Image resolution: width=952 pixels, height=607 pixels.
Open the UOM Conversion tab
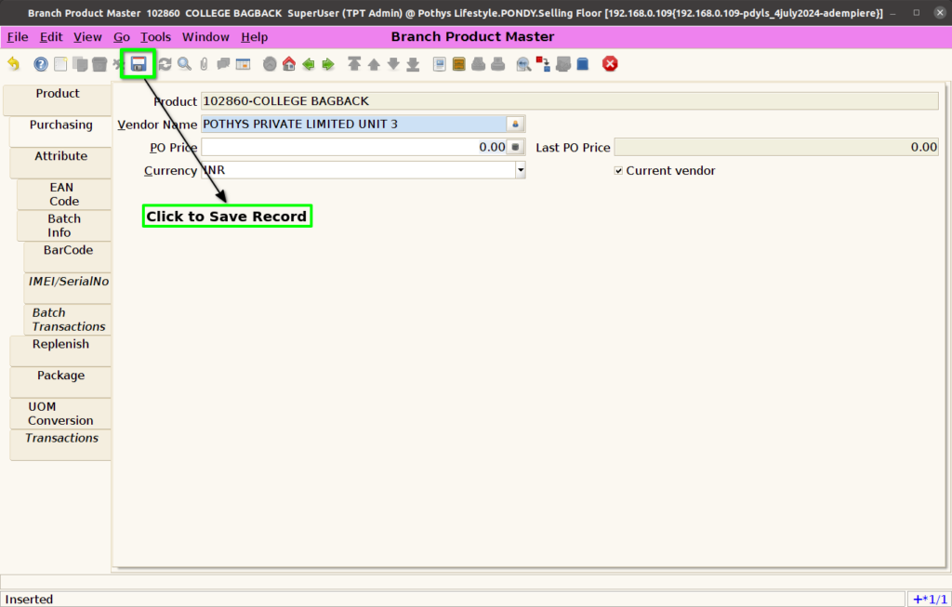point(60,414)
